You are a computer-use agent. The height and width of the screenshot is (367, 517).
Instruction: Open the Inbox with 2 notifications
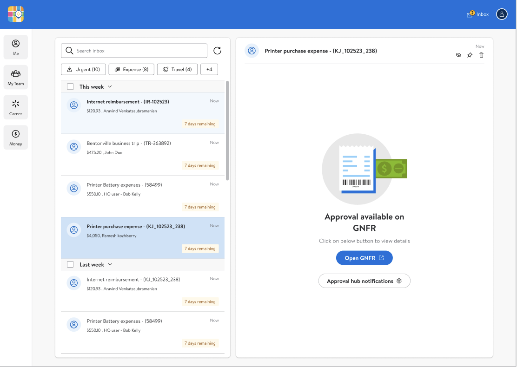point(477,14)
